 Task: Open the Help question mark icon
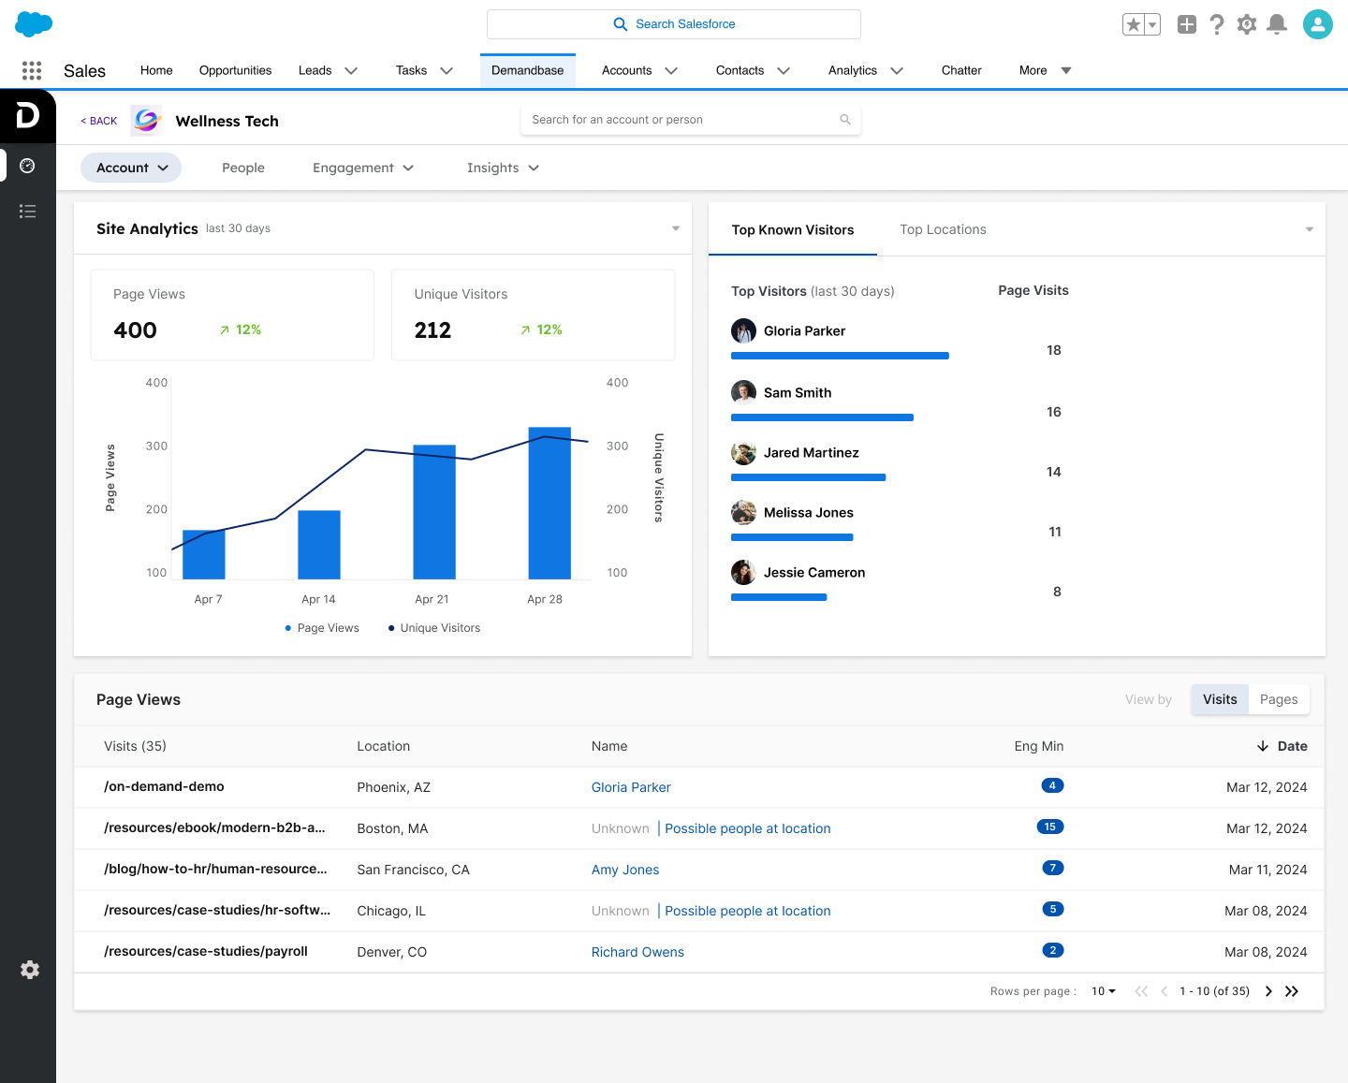(1216, 24)
